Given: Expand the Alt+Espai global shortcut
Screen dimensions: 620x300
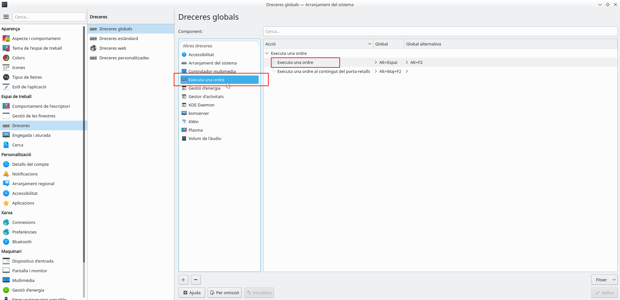Looking at the screenshot, I should tap(376, 62).
